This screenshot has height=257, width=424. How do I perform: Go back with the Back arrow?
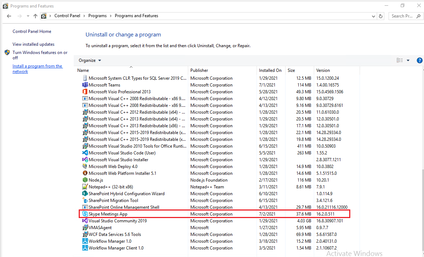click(x=9, y=16)
